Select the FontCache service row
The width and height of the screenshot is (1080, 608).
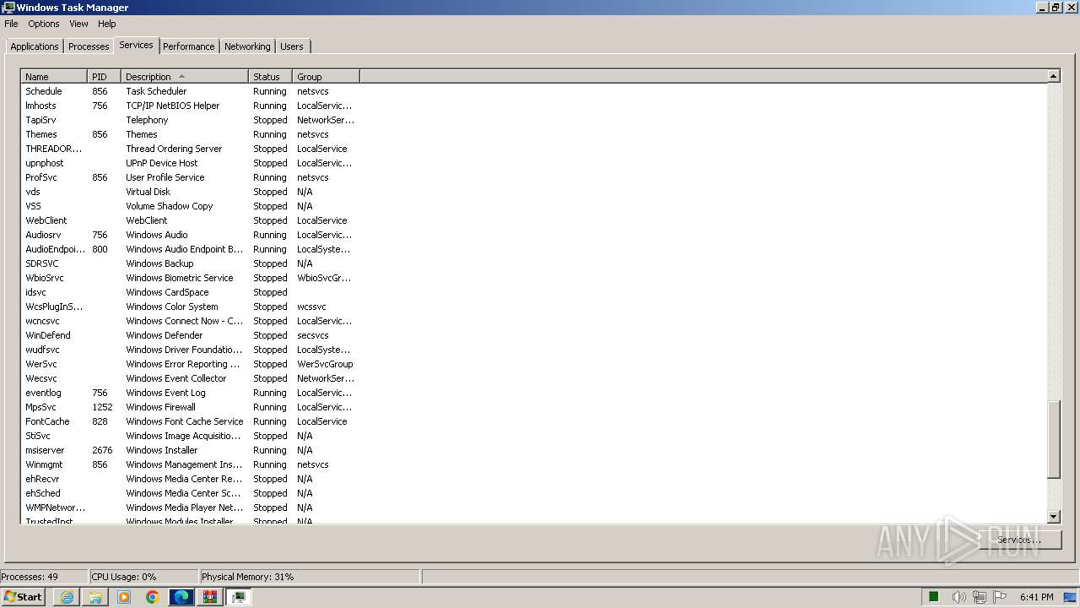(x=191, y=421)
